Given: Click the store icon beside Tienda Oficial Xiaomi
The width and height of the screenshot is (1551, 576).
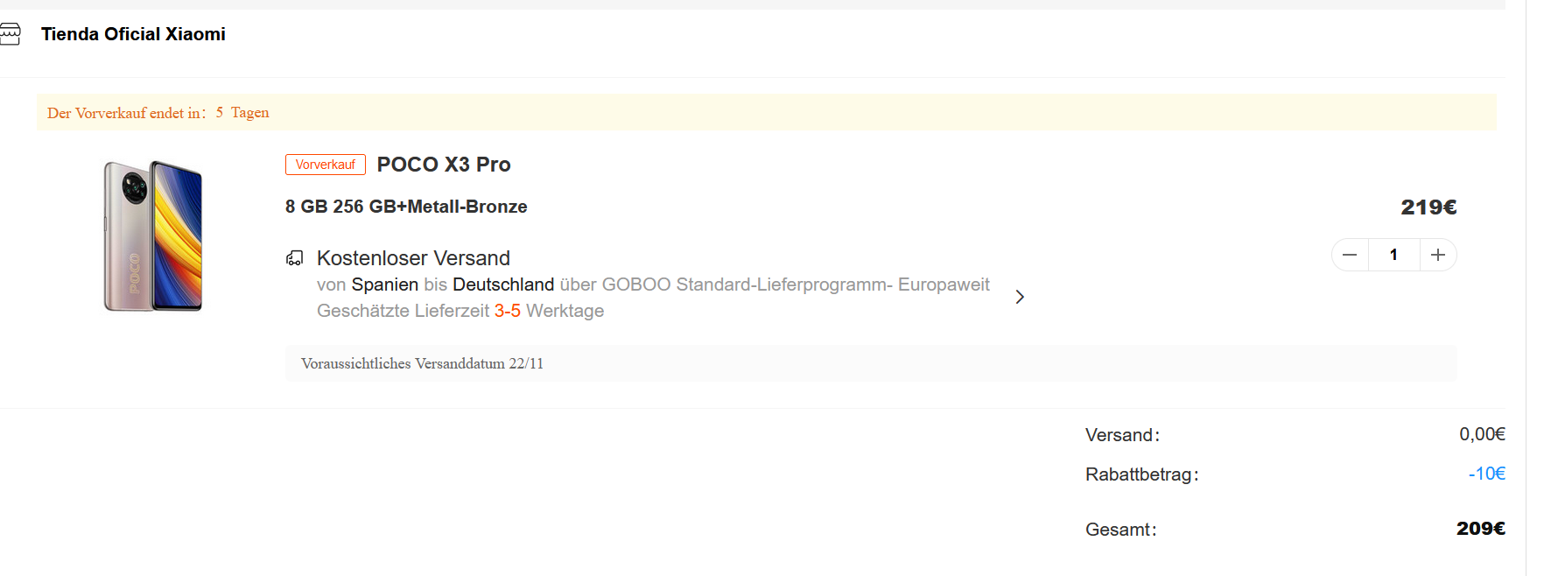Looking at the screenshot, I should [x=10, y=34].
